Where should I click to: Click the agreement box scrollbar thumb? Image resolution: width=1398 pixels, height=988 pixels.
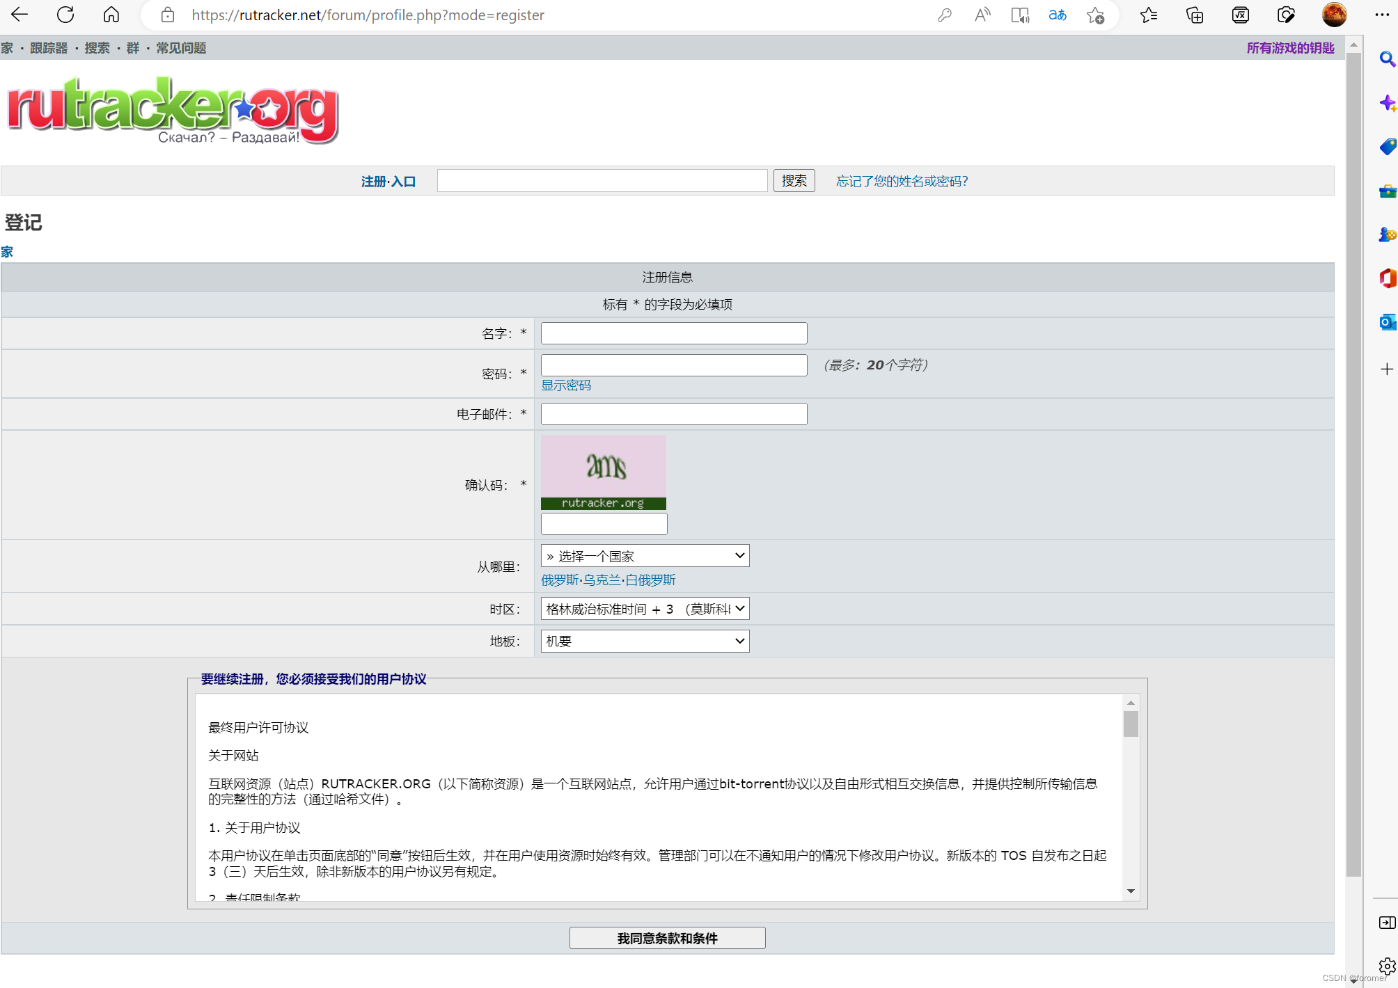click(x=1131, y=724)
